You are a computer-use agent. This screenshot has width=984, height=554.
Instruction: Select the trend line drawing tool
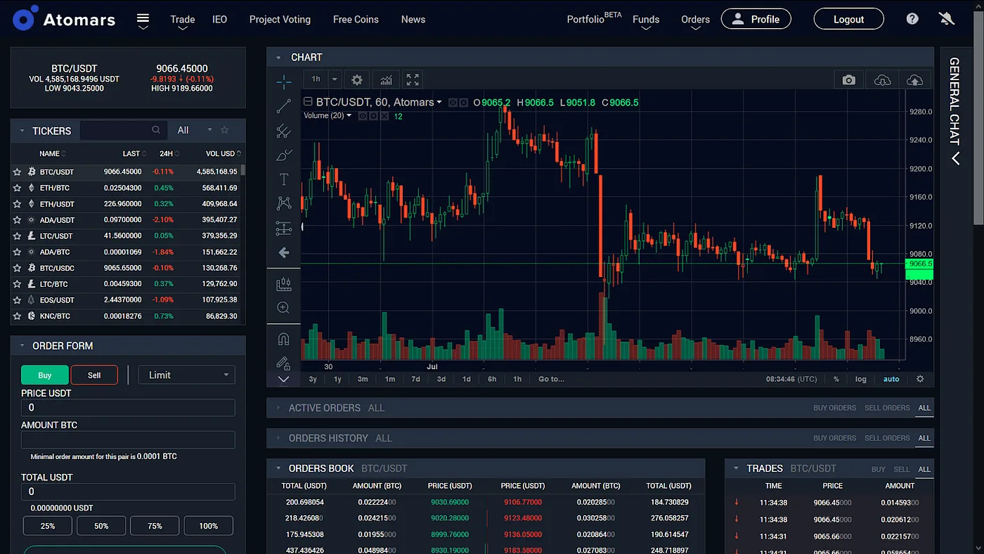tap(283, 106)
